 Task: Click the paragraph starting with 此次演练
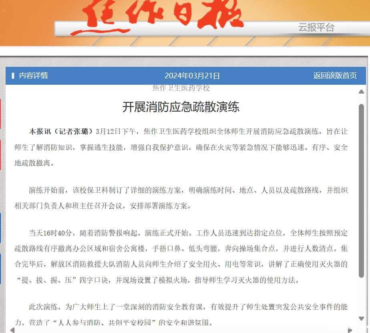tap(181, 315)
